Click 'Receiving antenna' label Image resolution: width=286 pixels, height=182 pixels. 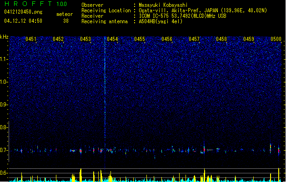tap(105, 21)
